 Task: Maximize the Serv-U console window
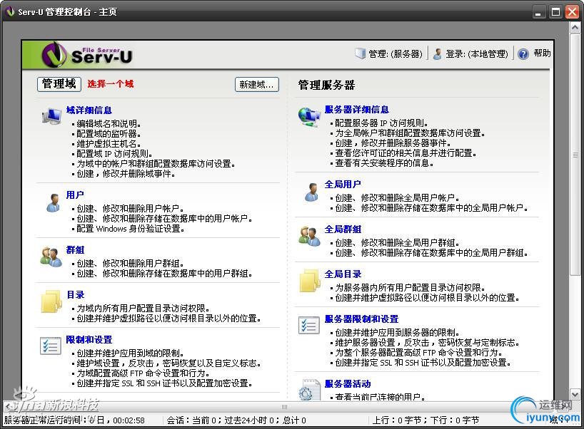[x=555, y=12]
